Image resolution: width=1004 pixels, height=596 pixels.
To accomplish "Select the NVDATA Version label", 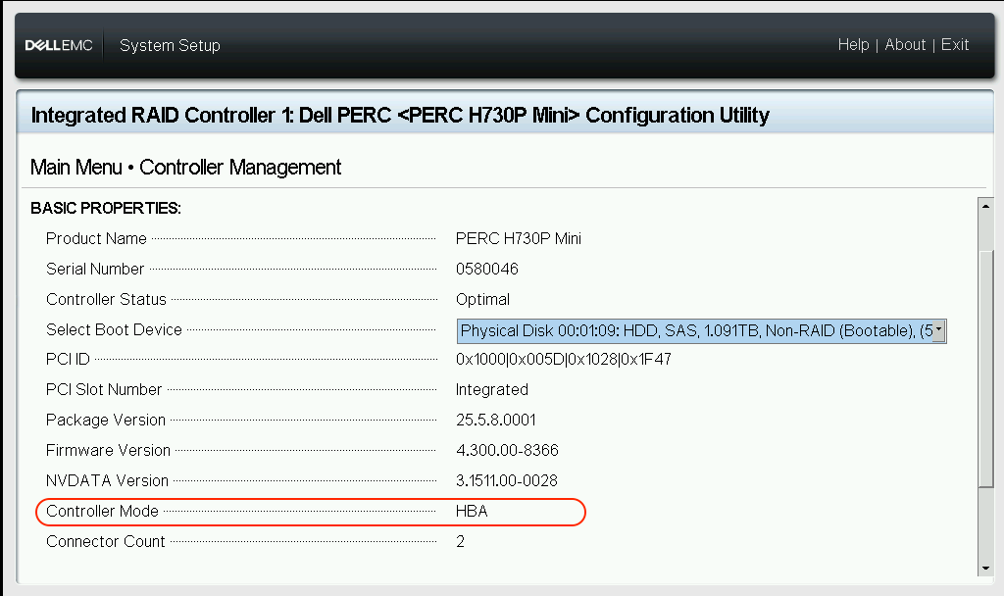I will click(x=107, y=480).
